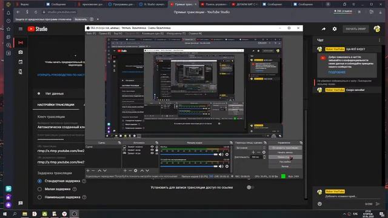
Task: Click Stop Streaming button in OBS controls
Action: pos(285,148)
